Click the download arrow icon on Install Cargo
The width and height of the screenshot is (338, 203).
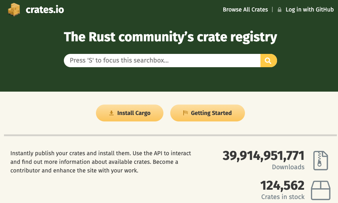pyautogui.click(x=111, y=113)
